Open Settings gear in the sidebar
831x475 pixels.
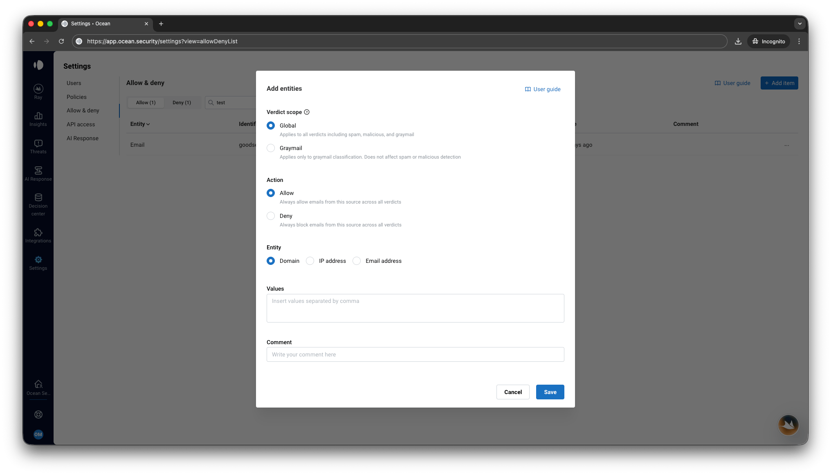38,263
